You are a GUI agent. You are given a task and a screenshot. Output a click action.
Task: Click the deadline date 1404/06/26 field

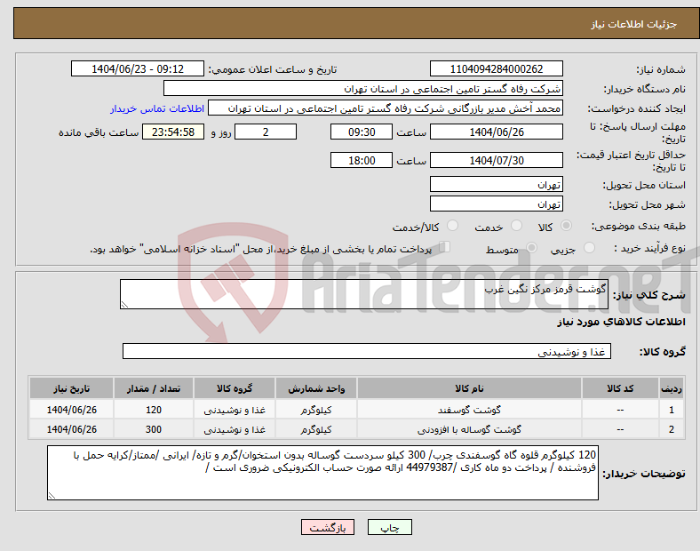click(496, 132)
